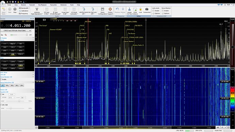
Task: Open the Ext. Ref Lock dropdown
Action: pos(93,11)
